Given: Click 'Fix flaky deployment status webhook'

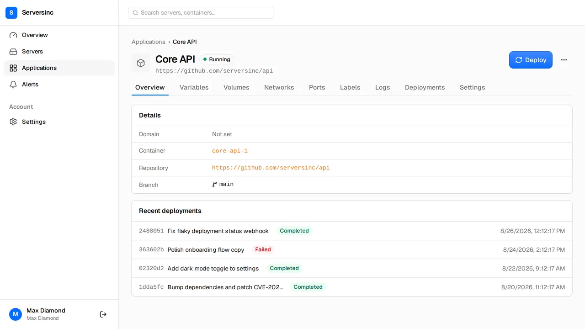Looking at the screenshot, I should 218,231.
